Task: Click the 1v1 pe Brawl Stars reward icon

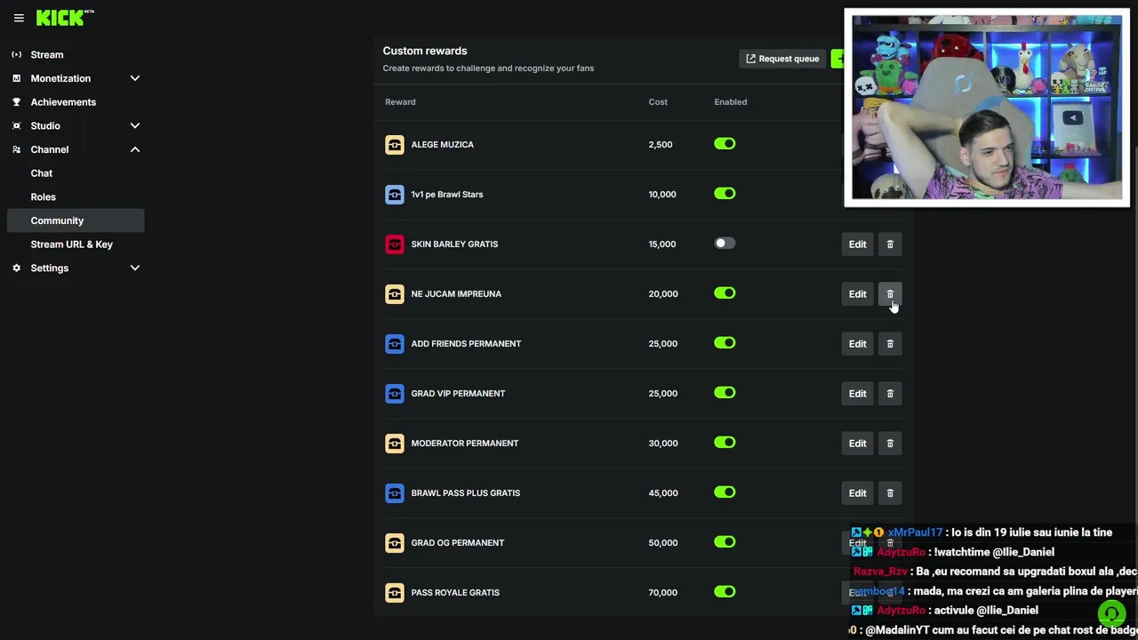Action: [x=395, y=194]
